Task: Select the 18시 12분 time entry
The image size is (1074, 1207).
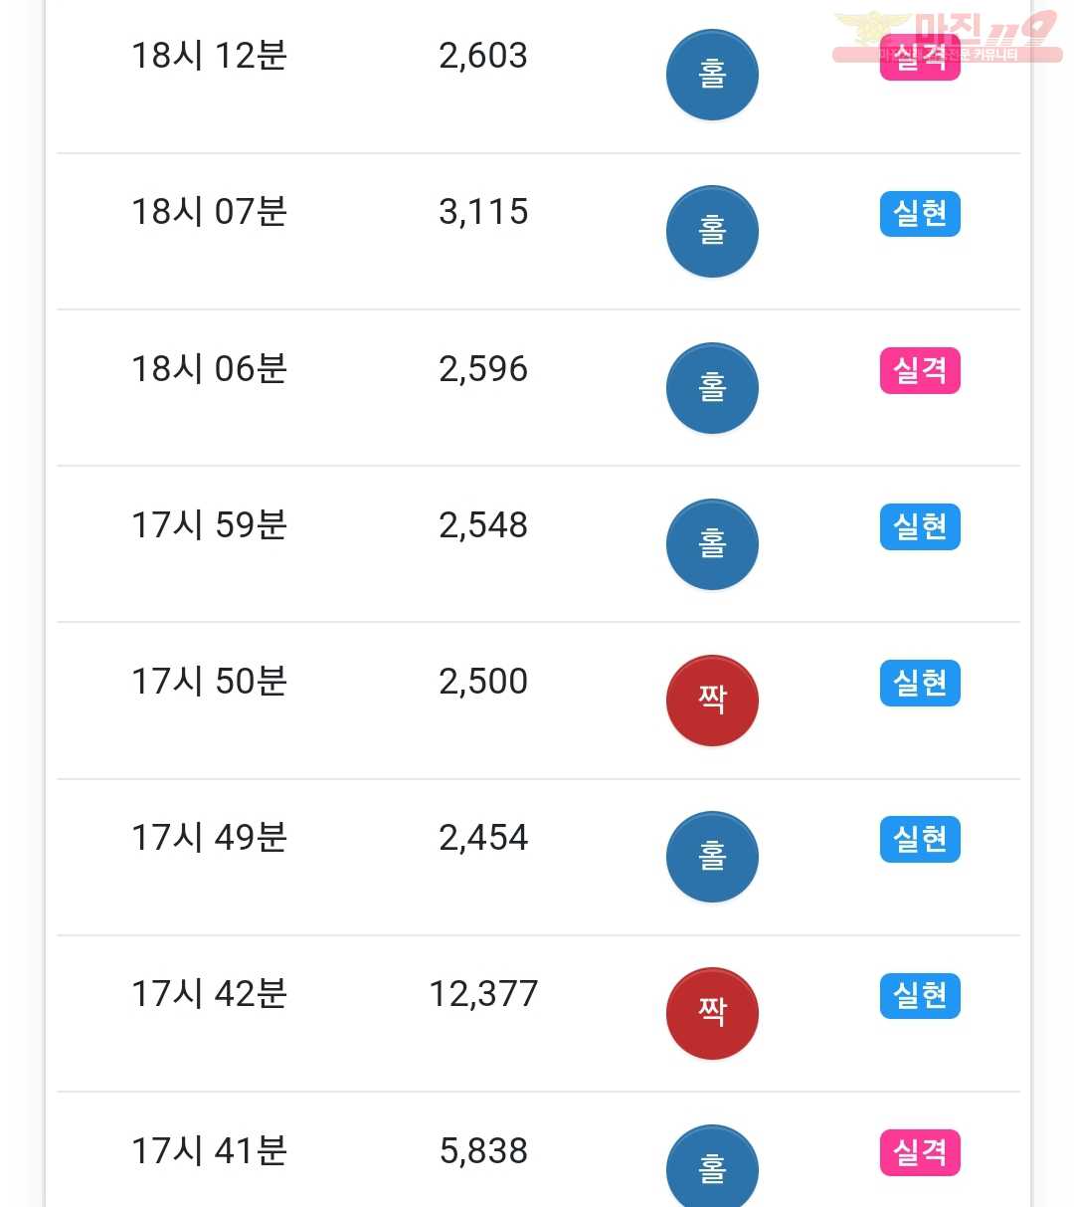Action: (209, 56)
